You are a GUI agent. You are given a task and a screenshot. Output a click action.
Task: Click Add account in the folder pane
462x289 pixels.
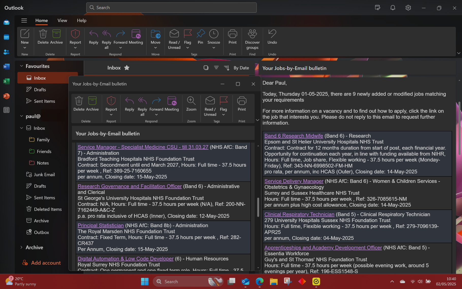point(46,263)
